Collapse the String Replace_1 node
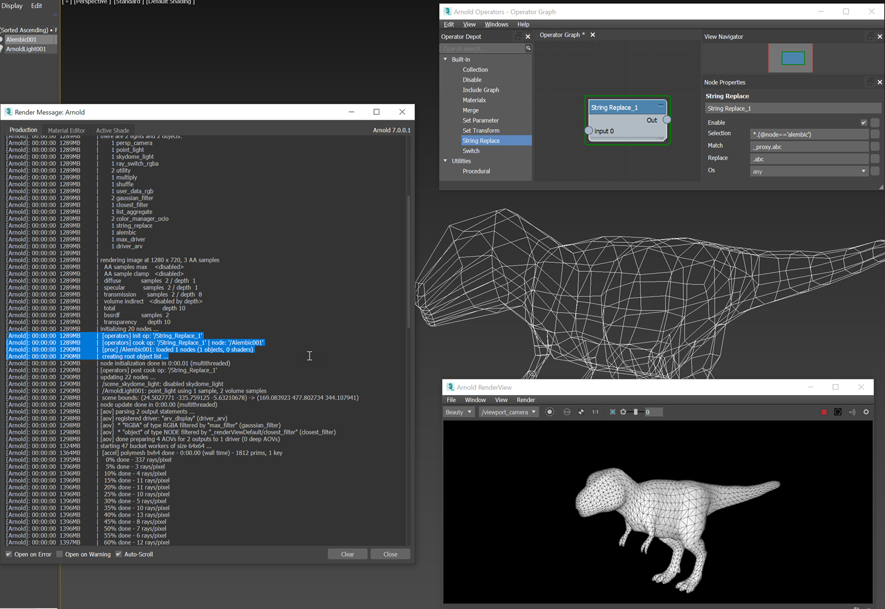Screen dimensions: 885x609 pos(661,106)
